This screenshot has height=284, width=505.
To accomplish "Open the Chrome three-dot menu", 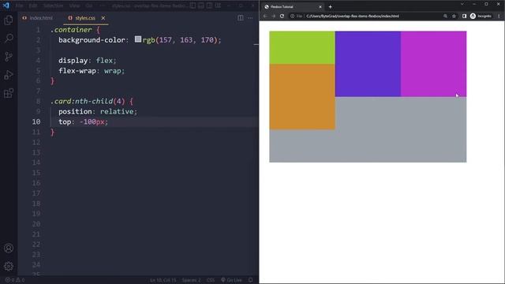I will pyautogui.click(x=499, y=16).
